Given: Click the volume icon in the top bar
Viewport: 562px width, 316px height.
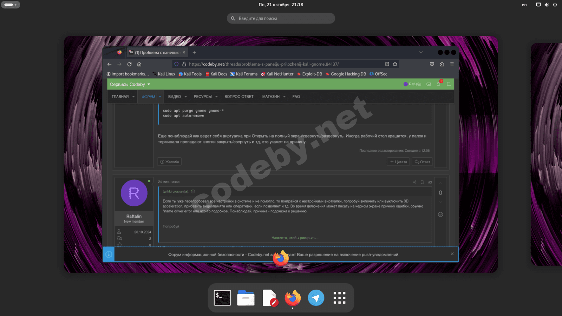Looking at the screenshot, I should 547,5.
